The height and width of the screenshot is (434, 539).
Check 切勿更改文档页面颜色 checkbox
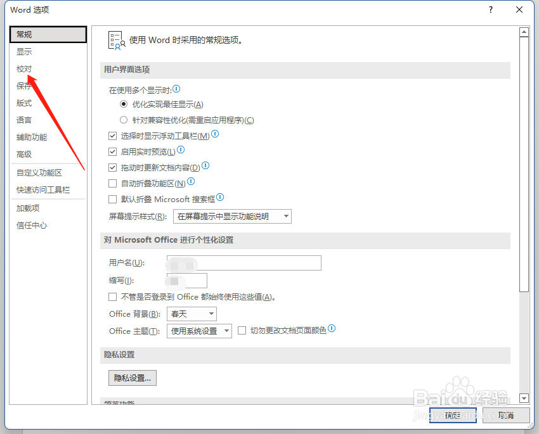(x=242, y=330)
